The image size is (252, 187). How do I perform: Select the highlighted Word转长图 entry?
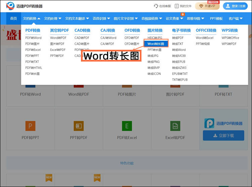pyautogui.click(x=156, y=44)
